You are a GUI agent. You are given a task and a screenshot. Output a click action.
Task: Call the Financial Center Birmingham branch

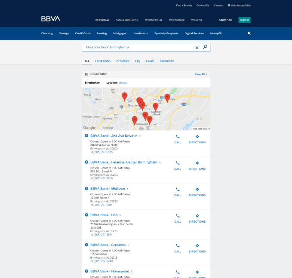(178, 166)
